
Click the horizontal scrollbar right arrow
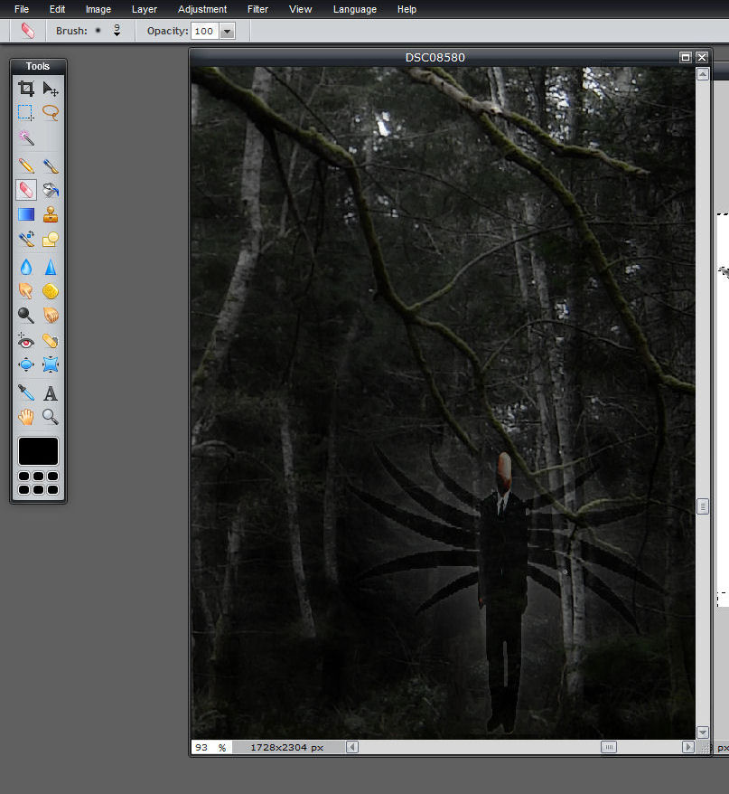pyautogui.click(x=687, y=747)
